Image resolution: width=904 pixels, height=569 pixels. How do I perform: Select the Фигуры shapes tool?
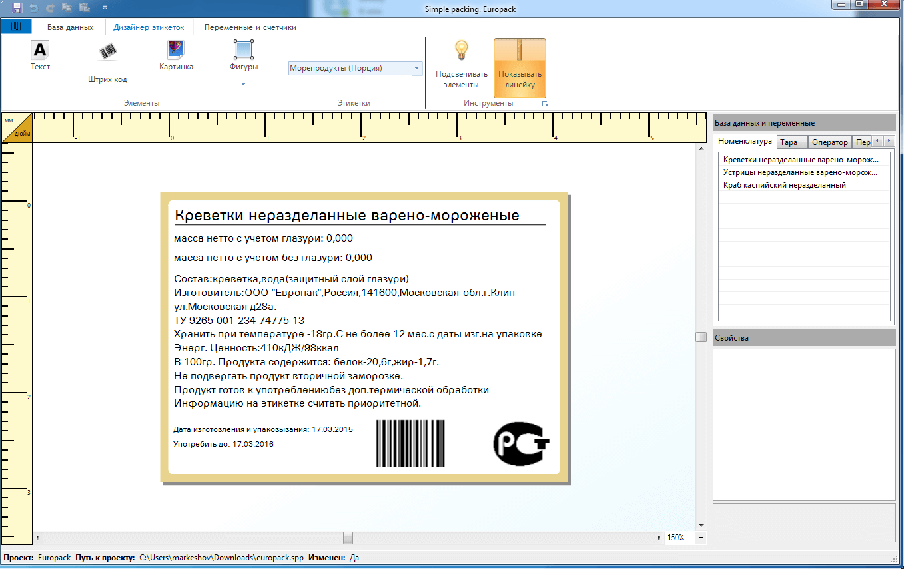click(244, 55)
